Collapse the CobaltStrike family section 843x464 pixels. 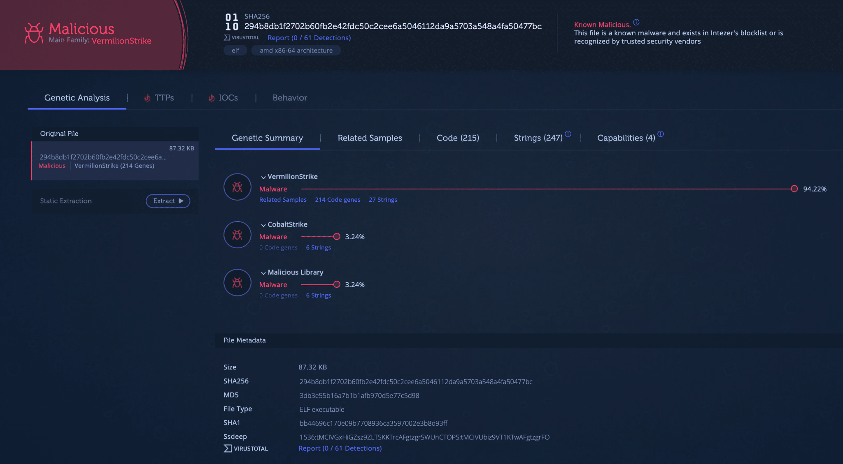click(263, 225)
